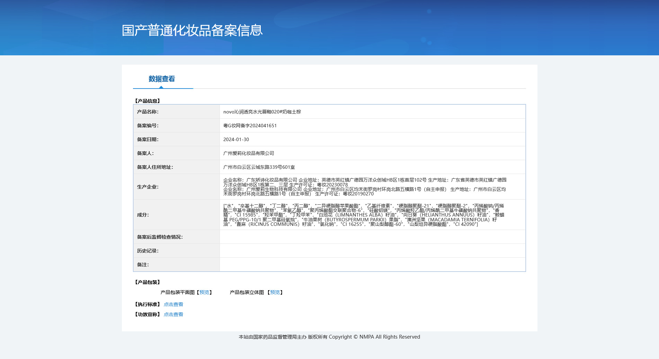
Task: Click the 备案人住所地址 row label
Action: 155,167
